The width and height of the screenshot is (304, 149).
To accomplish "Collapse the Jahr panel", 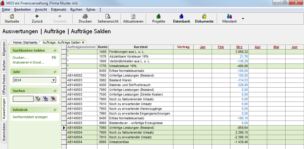I will [55, 72].
